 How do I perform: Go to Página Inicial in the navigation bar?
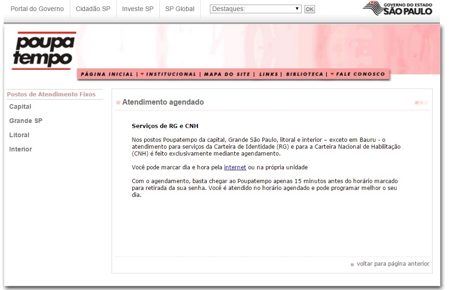107,74
